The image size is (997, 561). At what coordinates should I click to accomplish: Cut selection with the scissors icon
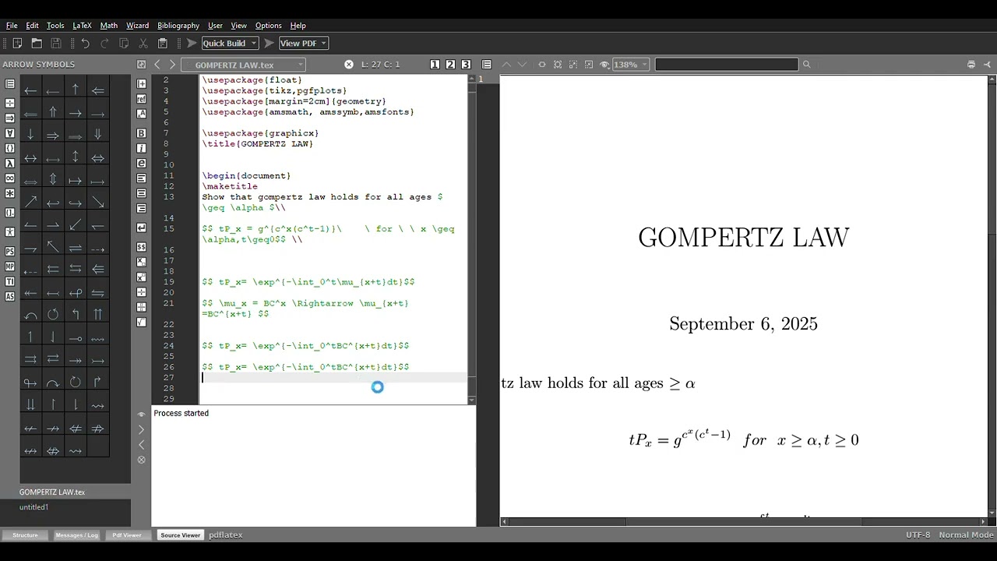point(143,43)
